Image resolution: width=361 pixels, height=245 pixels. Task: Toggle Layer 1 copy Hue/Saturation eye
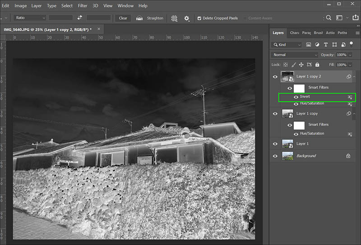click(x=296, y=134)
